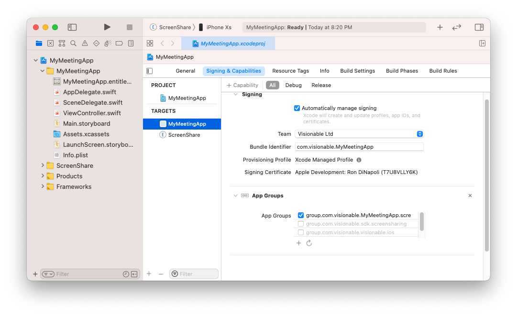The height and width of the screenshot is (316, 517).
Task: Open the Test navigator diamond icon
Action: point(96,43)
